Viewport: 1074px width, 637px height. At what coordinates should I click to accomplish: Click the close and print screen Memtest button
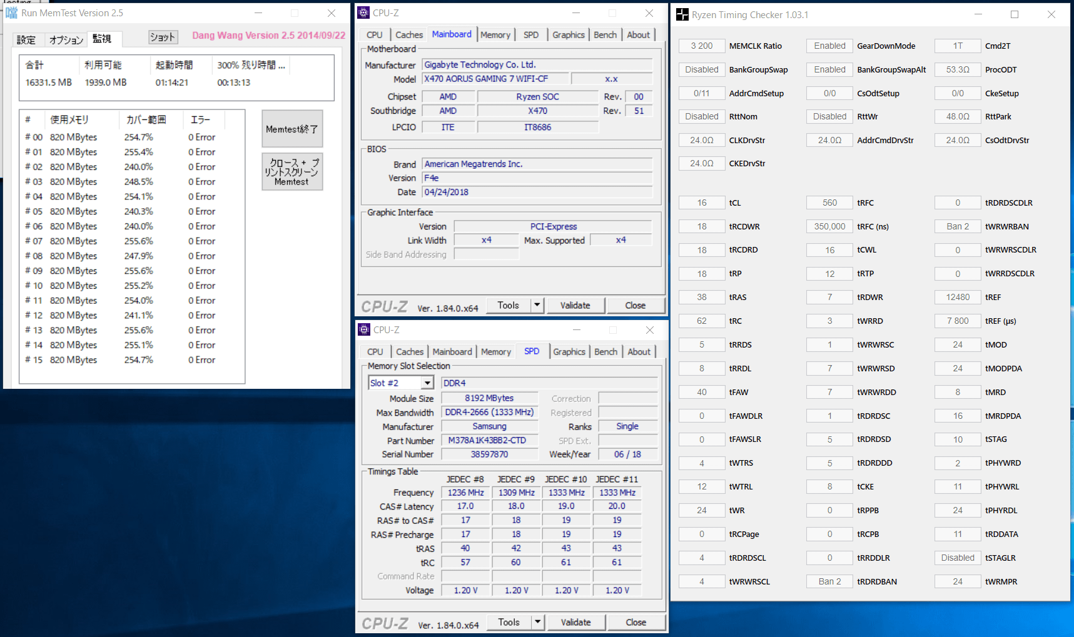(x=292, y=172)
